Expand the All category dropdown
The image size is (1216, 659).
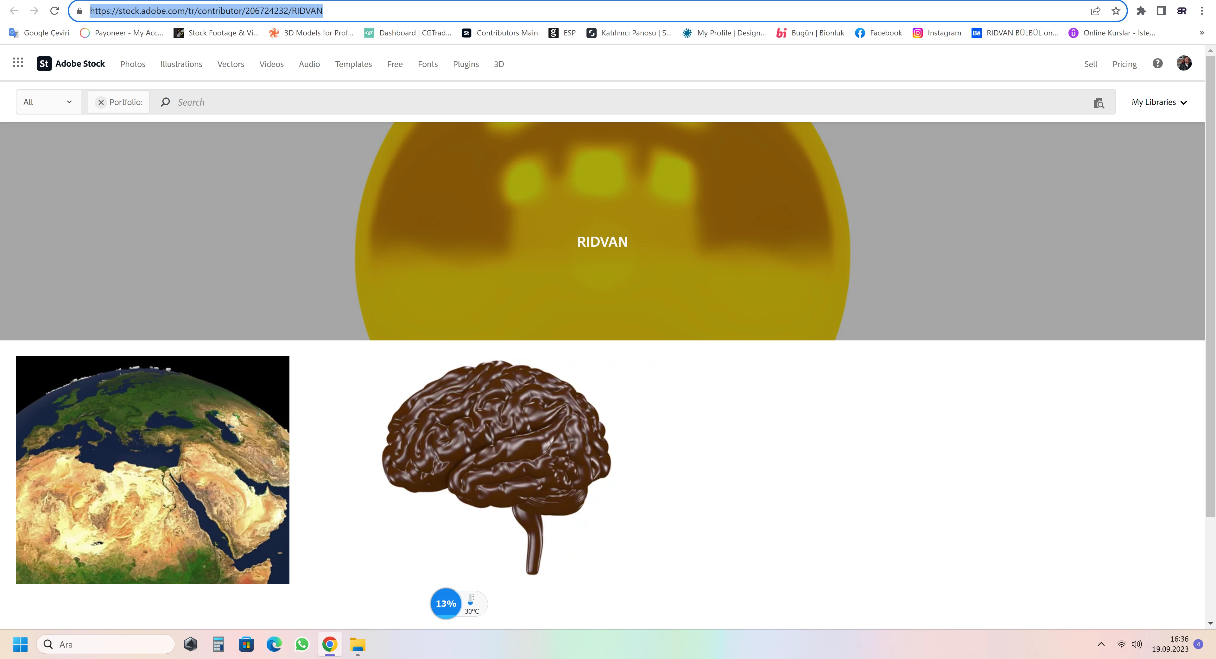click(x=48, y=102)
